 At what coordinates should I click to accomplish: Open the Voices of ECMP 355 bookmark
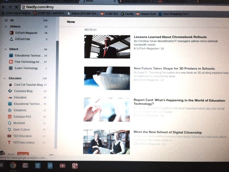coord(82,14)
